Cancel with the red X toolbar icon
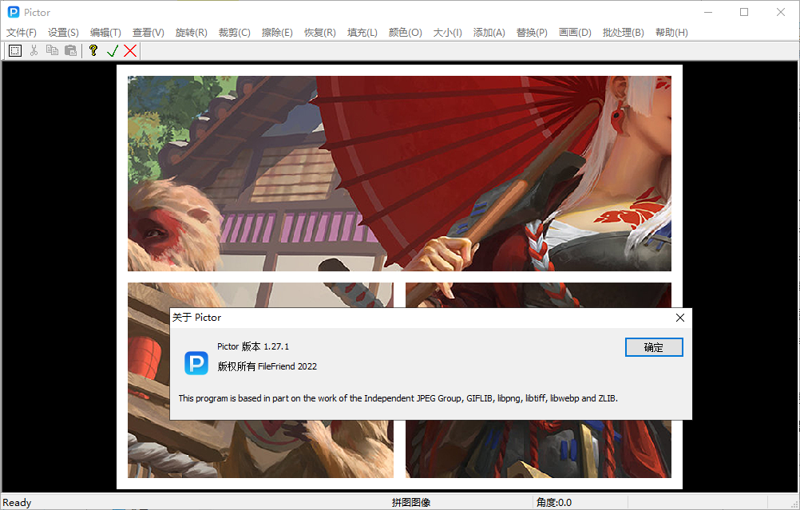800x510 pixels. [130, 50]
